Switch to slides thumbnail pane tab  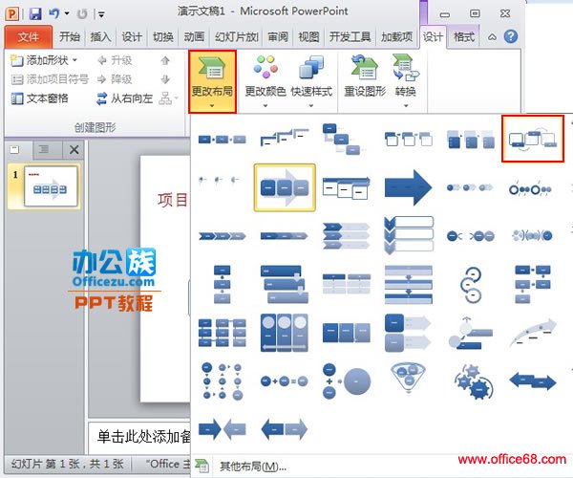coord(15,149)
